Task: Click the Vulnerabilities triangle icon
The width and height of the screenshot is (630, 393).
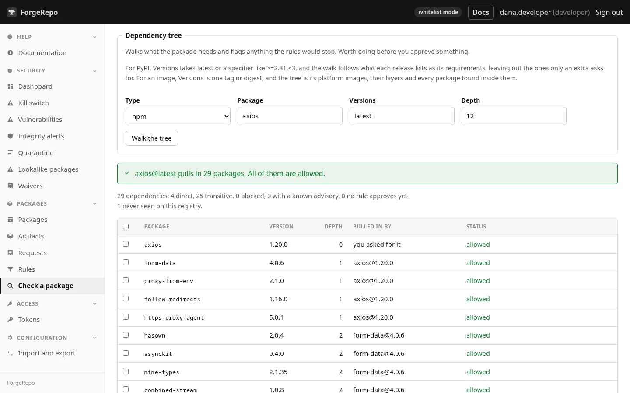Action: (10, 120)
